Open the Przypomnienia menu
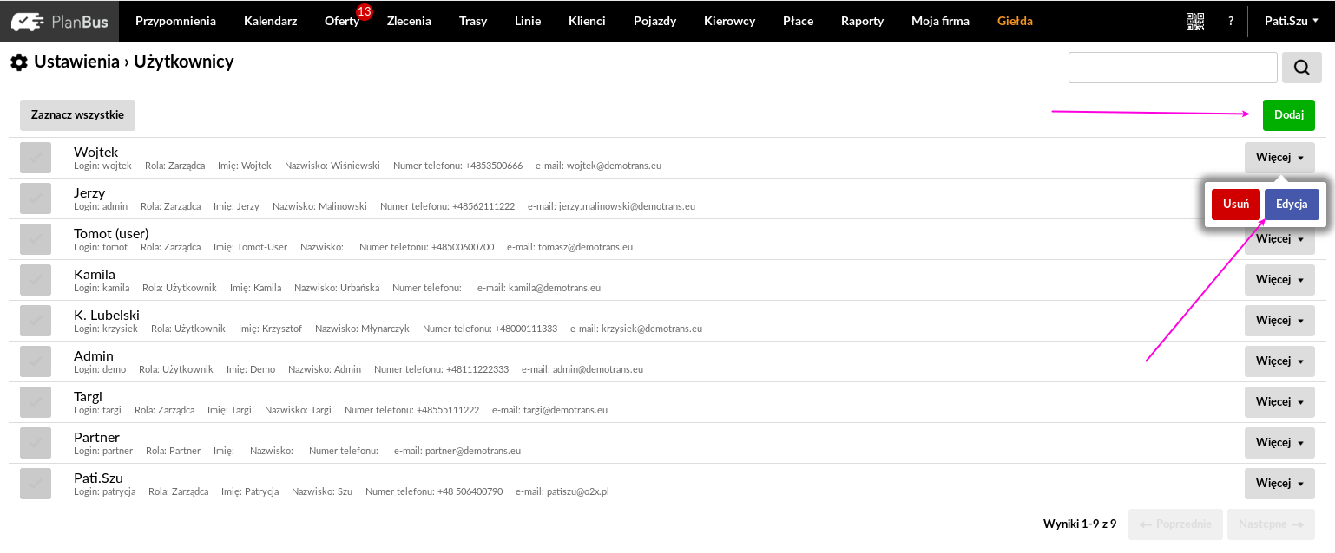Screen dimensions: 1335x553 [x=175, y=22]
